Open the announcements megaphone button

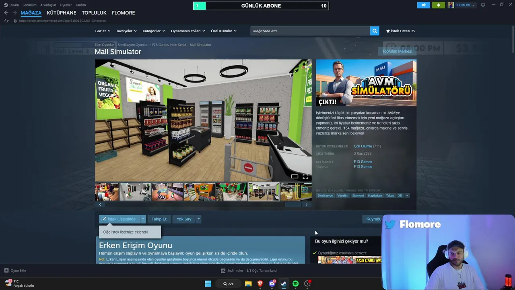coord(423,5)
